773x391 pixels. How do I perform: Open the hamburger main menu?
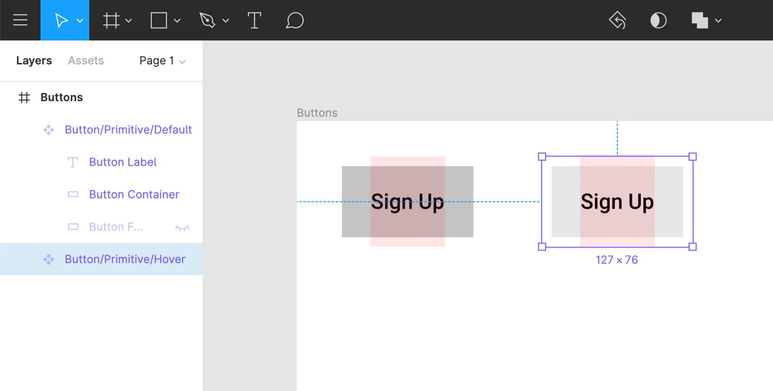click(x=20, y=20)
